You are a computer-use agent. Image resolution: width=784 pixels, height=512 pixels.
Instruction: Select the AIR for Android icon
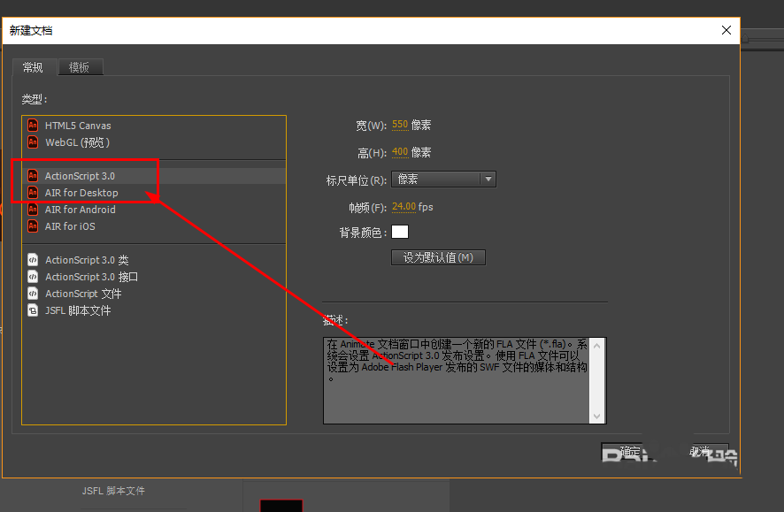pos(33,210)
